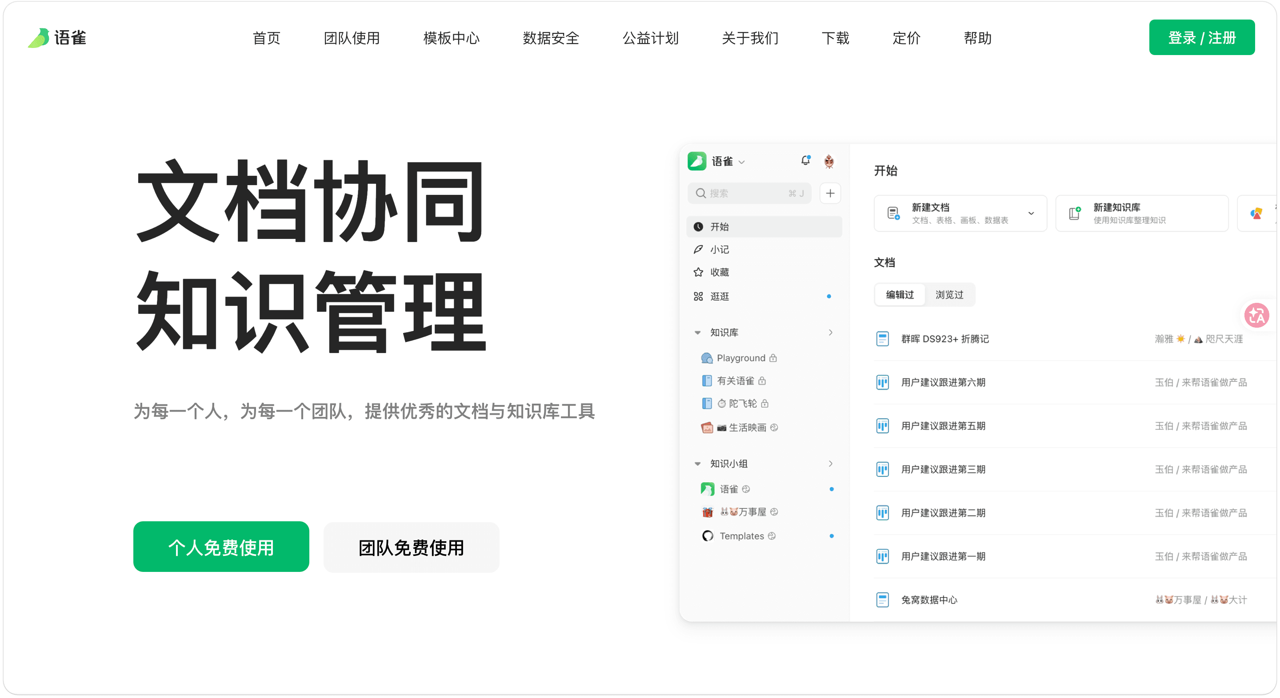The width and height of the screenshot is (1280, 698).
Task: Open 模板中心 in the top navigation
Action: tap(451, 38)
